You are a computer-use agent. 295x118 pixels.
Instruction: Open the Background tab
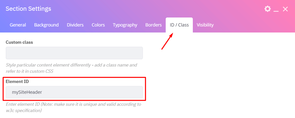click(x=46, y=25)
